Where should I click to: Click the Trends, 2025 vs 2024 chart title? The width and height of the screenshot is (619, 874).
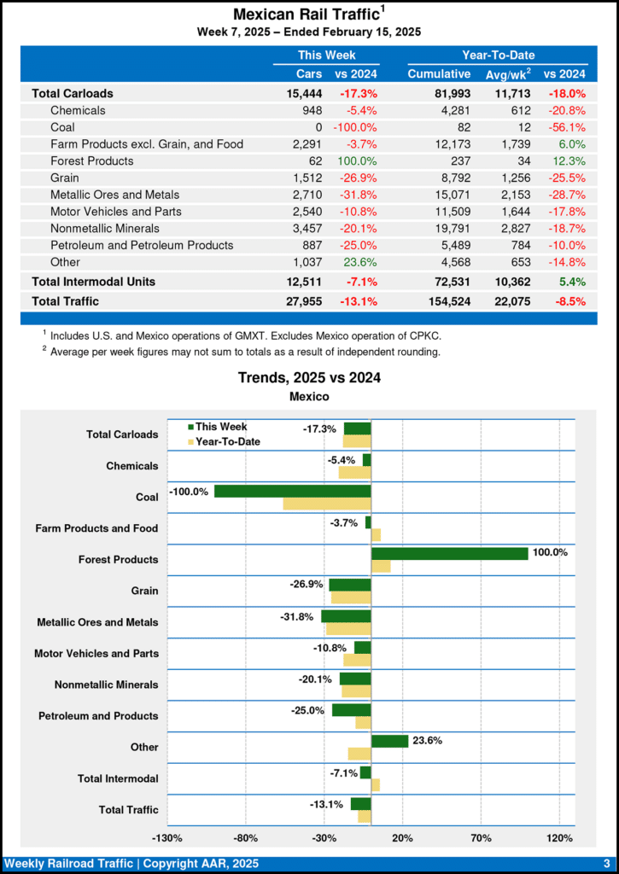(x=309, y=377)
